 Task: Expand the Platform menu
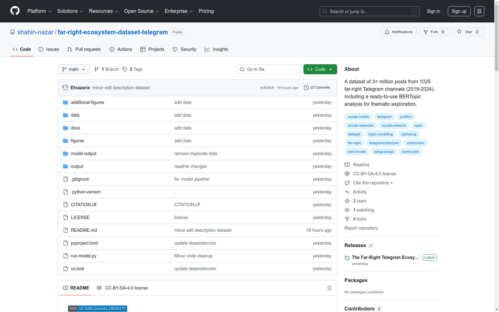[39, 11]
